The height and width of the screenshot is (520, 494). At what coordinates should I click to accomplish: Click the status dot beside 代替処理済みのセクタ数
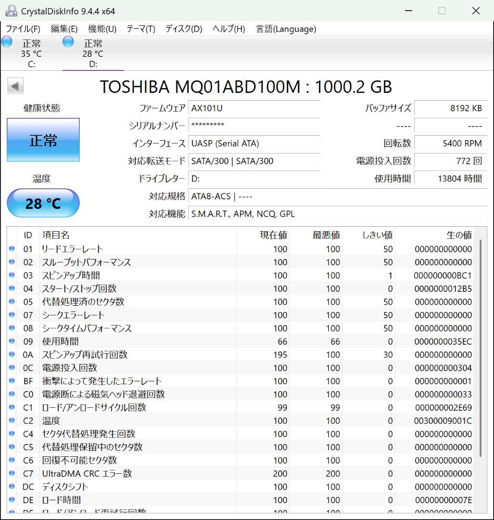pyautogui.click(x=12, y=302)
